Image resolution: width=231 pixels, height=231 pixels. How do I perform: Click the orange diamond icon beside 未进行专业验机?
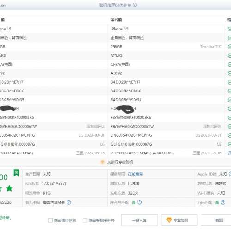(103, 162)
